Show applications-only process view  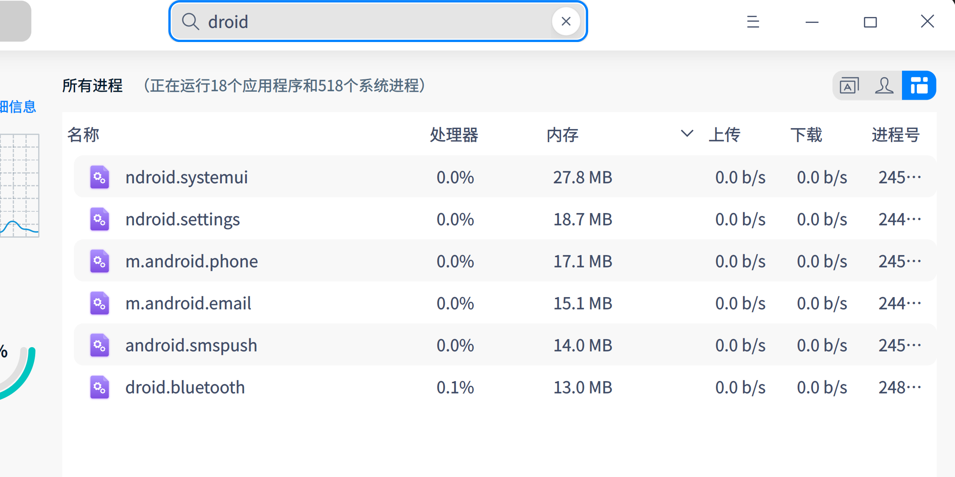tap(849, 86)
